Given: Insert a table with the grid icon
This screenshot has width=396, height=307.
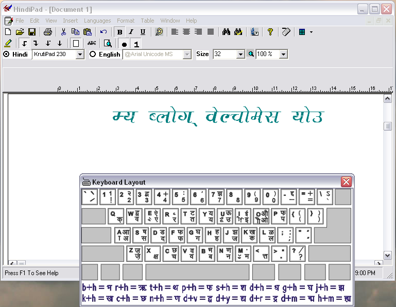Looking at the screenshot, I should (302, 32).
